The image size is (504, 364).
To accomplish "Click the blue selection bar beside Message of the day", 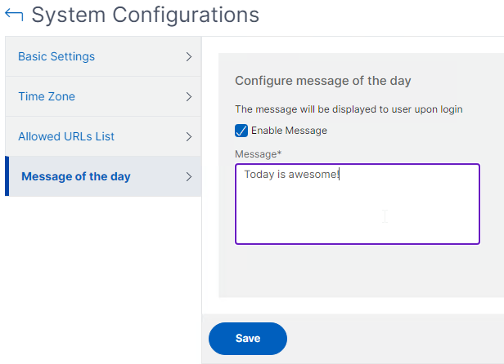I will 7,176.
